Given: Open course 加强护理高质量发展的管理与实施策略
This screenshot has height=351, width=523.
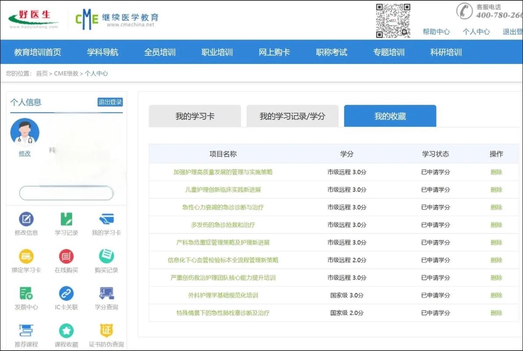Looking at the screenshot, I should [223, 172].
